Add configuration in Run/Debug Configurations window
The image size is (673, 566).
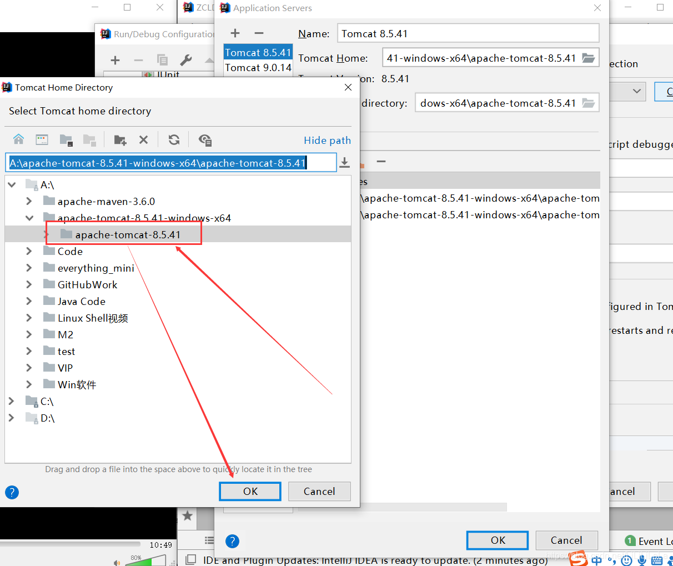coord(115,60)
